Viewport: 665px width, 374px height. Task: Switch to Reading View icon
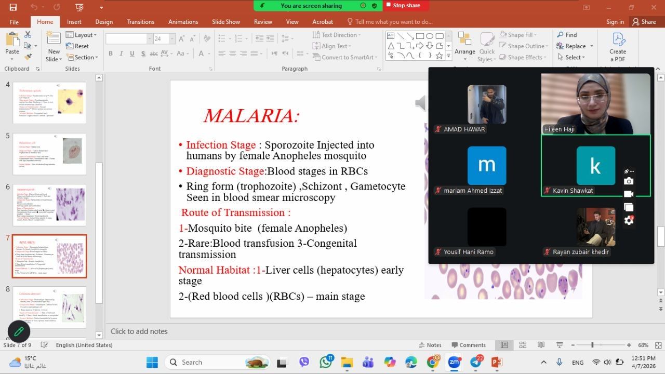(x=541, y=345)
